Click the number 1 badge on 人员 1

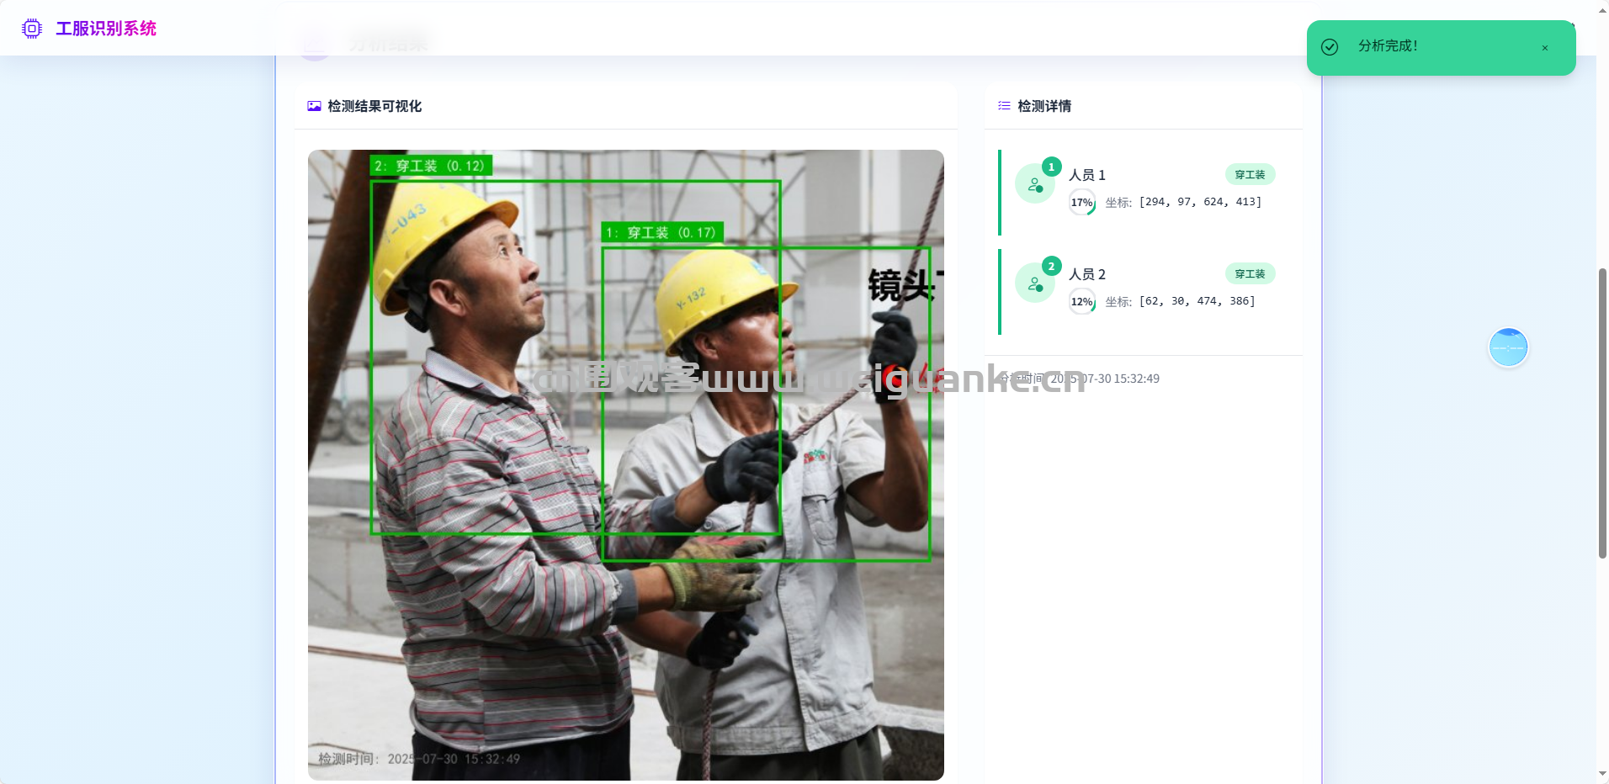pyautogui.click(x=1051, y=167)
